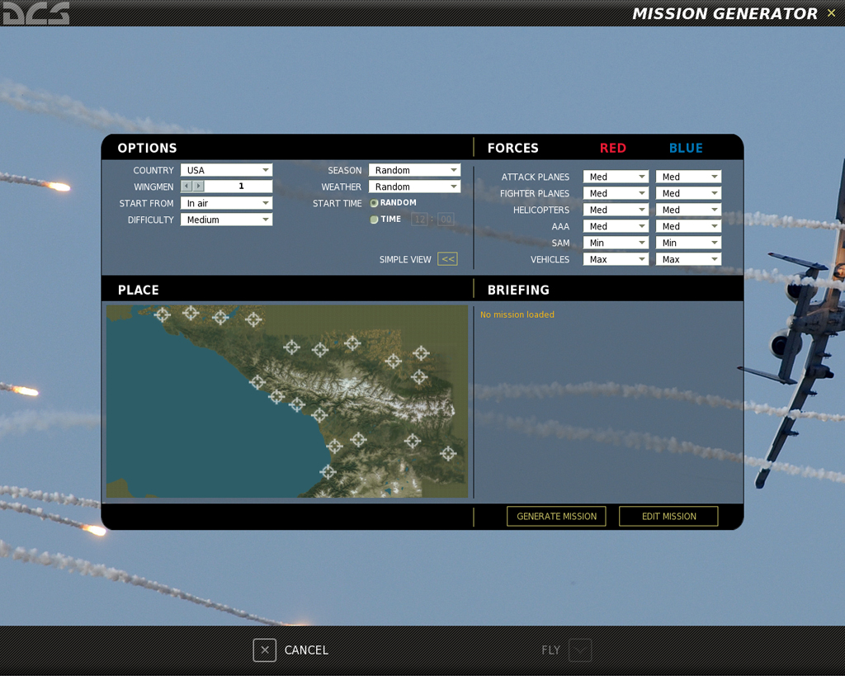Click the GENERATE MISSION button

(556, 516)
